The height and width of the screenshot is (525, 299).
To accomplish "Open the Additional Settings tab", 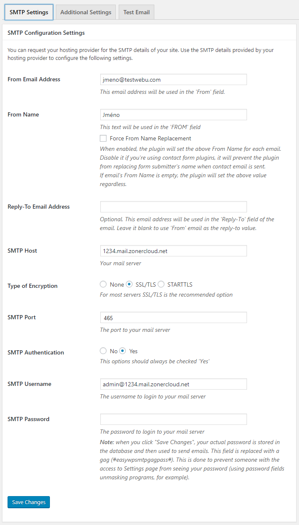I will (x=86, y=12).
